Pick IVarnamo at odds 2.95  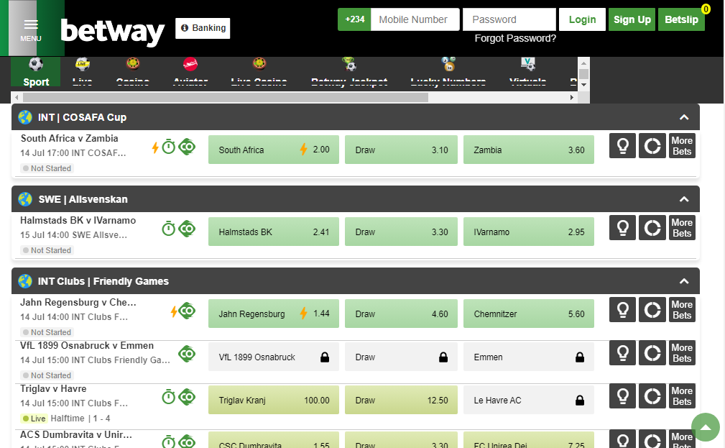529,232
